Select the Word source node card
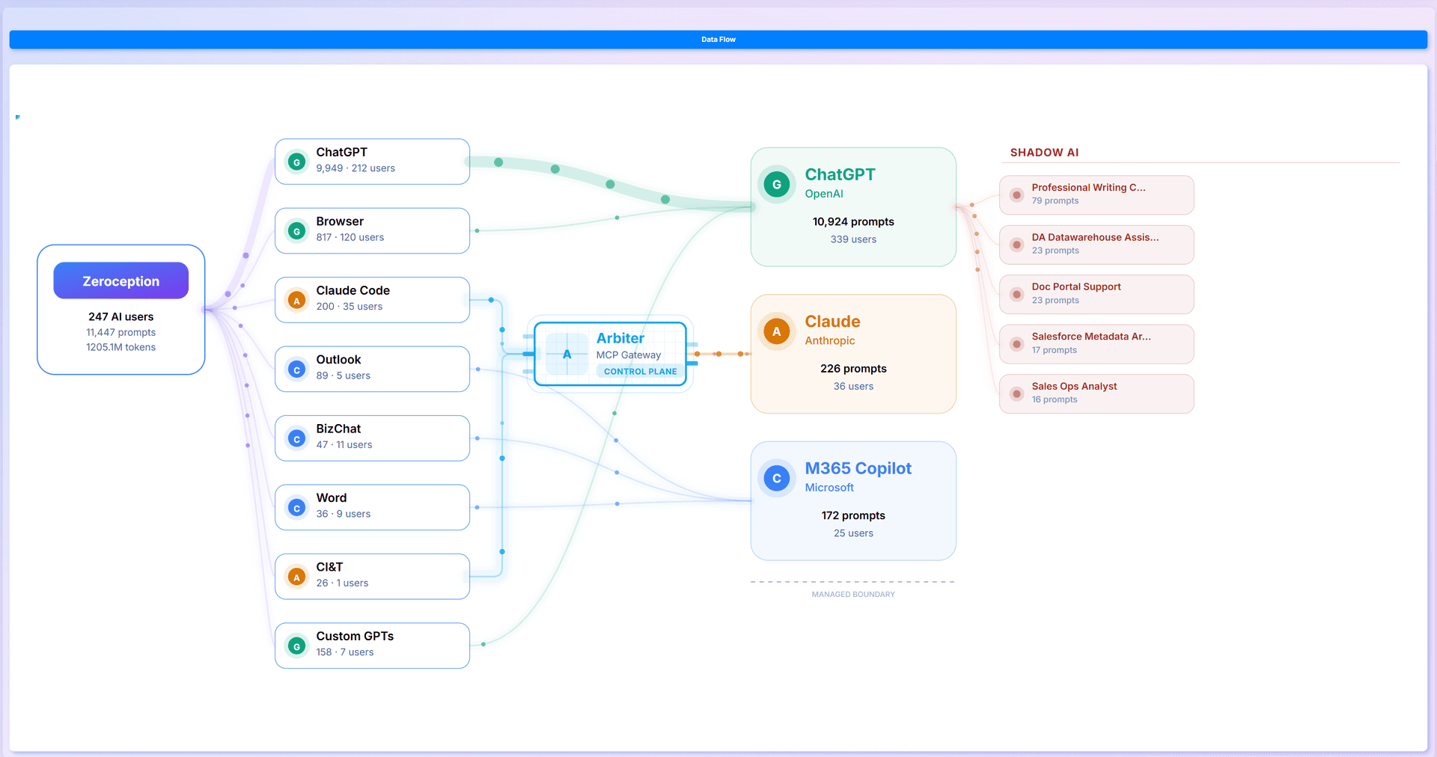The width and height of the screenshot is (1437, 757). pyautogui.click(x=372, y=507)
